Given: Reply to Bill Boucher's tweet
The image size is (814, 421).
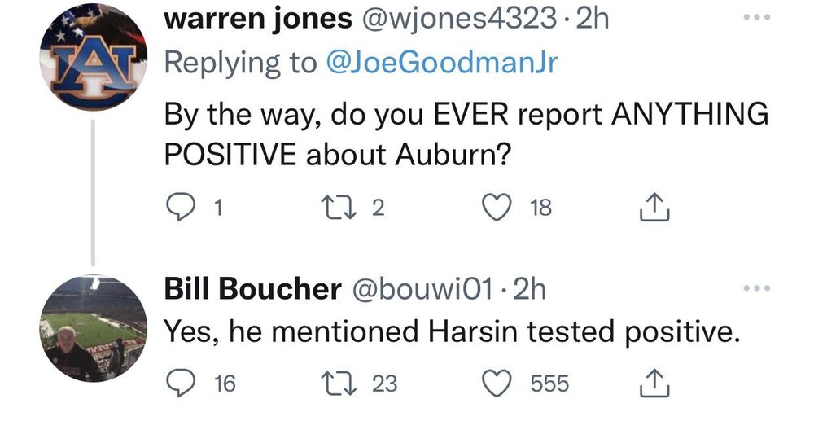Looking at the screenshot, I should 178,383.
